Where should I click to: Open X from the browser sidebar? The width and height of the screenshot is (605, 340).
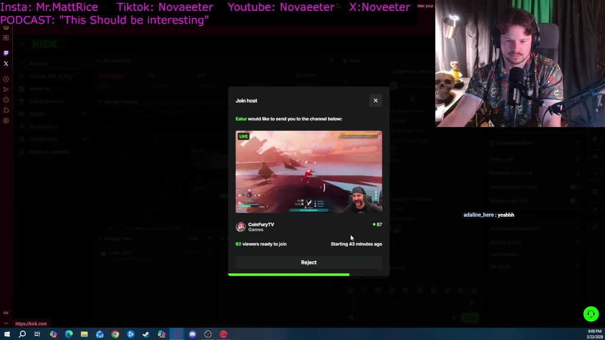[6, 63]
